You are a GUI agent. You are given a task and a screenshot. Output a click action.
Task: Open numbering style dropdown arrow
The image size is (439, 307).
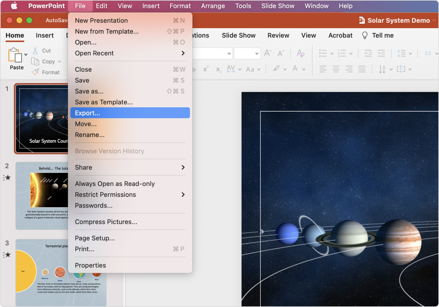point(351,53)
